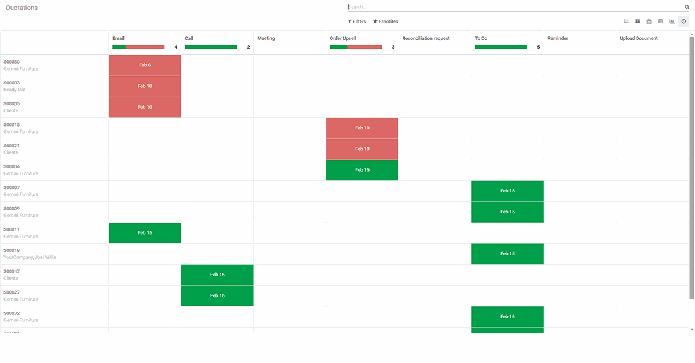The image size is (695, 363).
Task: Click the Quotations page title
Action: pos(21,8)
